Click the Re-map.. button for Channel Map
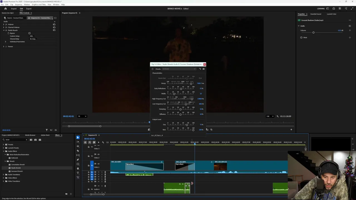The width and height of the screenshot is (356, 200). pyautogui.click(x=33, y=39)
